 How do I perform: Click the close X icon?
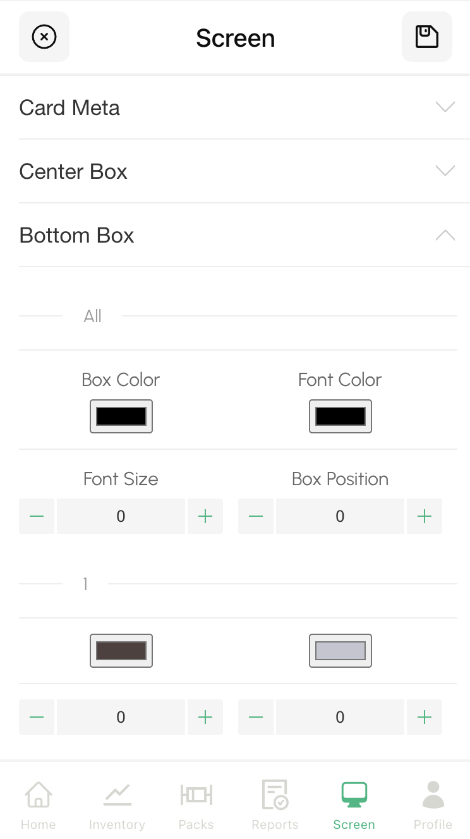click(x=44, y=37)
